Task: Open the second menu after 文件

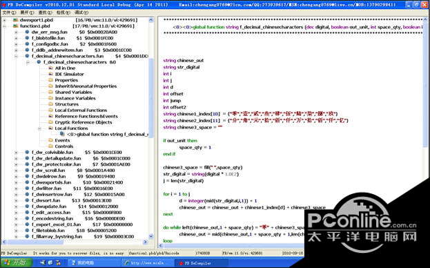Action: click(x=27, y=12)
